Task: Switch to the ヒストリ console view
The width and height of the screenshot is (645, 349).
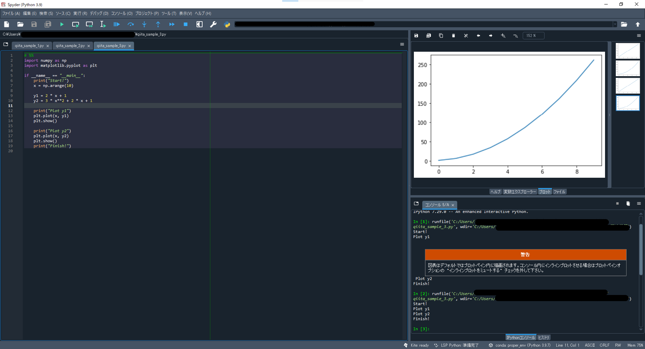Action: (544, 337)
